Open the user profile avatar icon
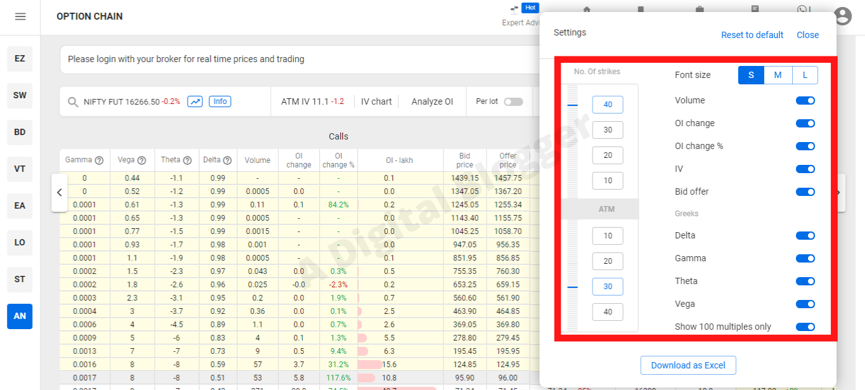Screen dimensions: 865x390 click(x=843, y=16)
